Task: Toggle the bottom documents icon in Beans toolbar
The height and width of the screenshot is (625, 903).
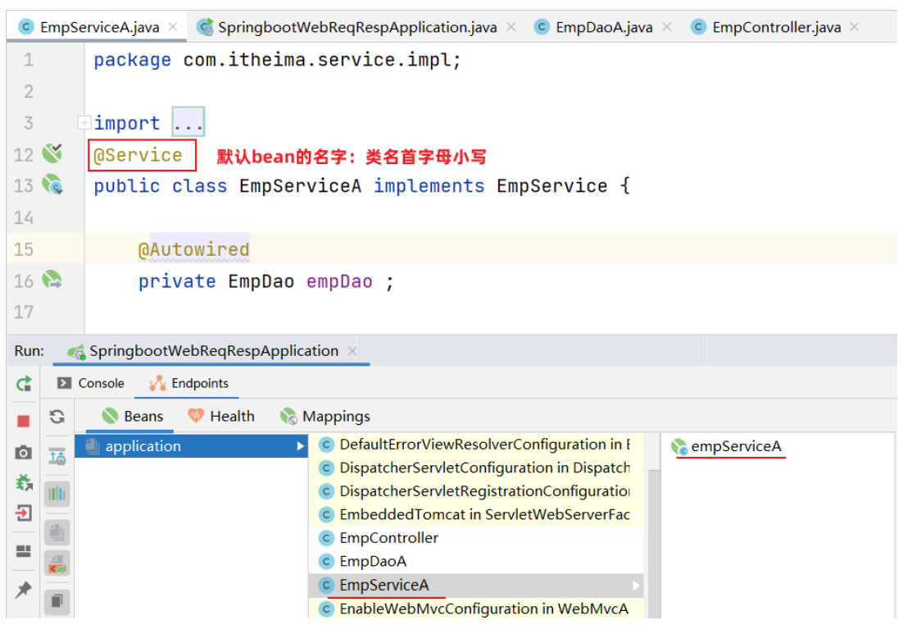Action: (57, 600)
